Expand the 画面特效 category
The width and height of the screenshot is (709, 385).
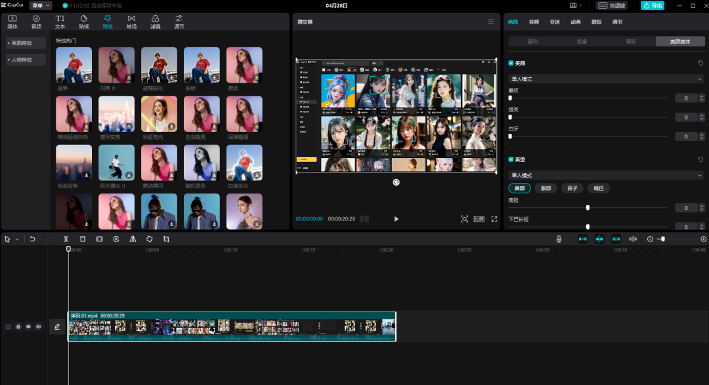pyautogui.click(x=26, y=43)
